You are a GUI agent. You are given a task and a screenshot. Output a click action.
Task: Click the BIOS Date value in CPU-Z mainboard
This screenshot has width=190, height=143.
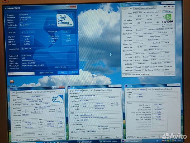[84, 120]
